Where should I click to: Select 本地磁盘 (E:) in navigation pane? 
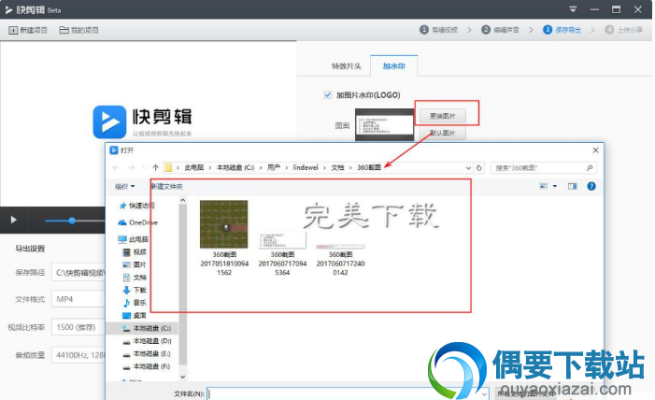pyautogui.click(x=146, y=353)
